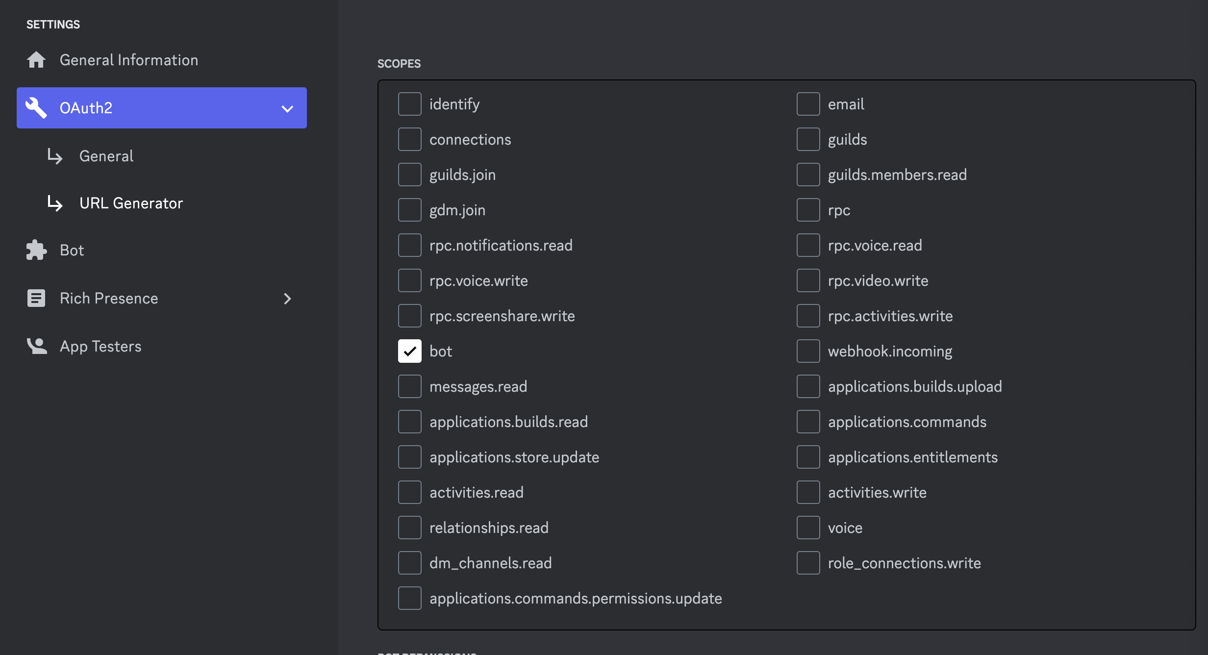Uncheck the bot scope checkbox
Viewport: 1208px width, 655px height.
410,351
